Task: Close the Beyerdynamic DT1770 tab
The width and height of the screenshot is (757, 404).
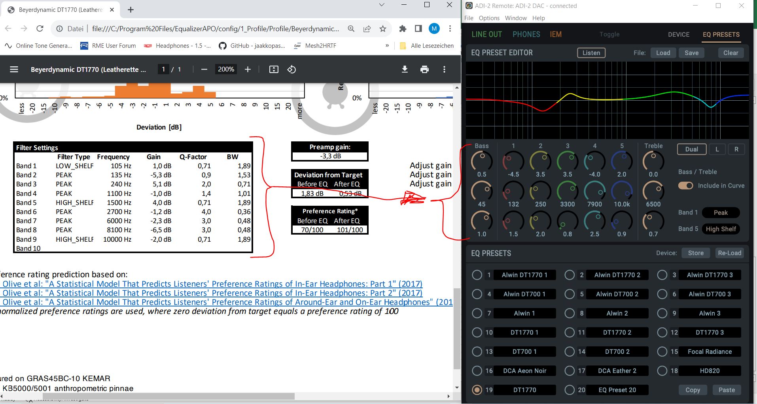Action: [x=112, y=9]
